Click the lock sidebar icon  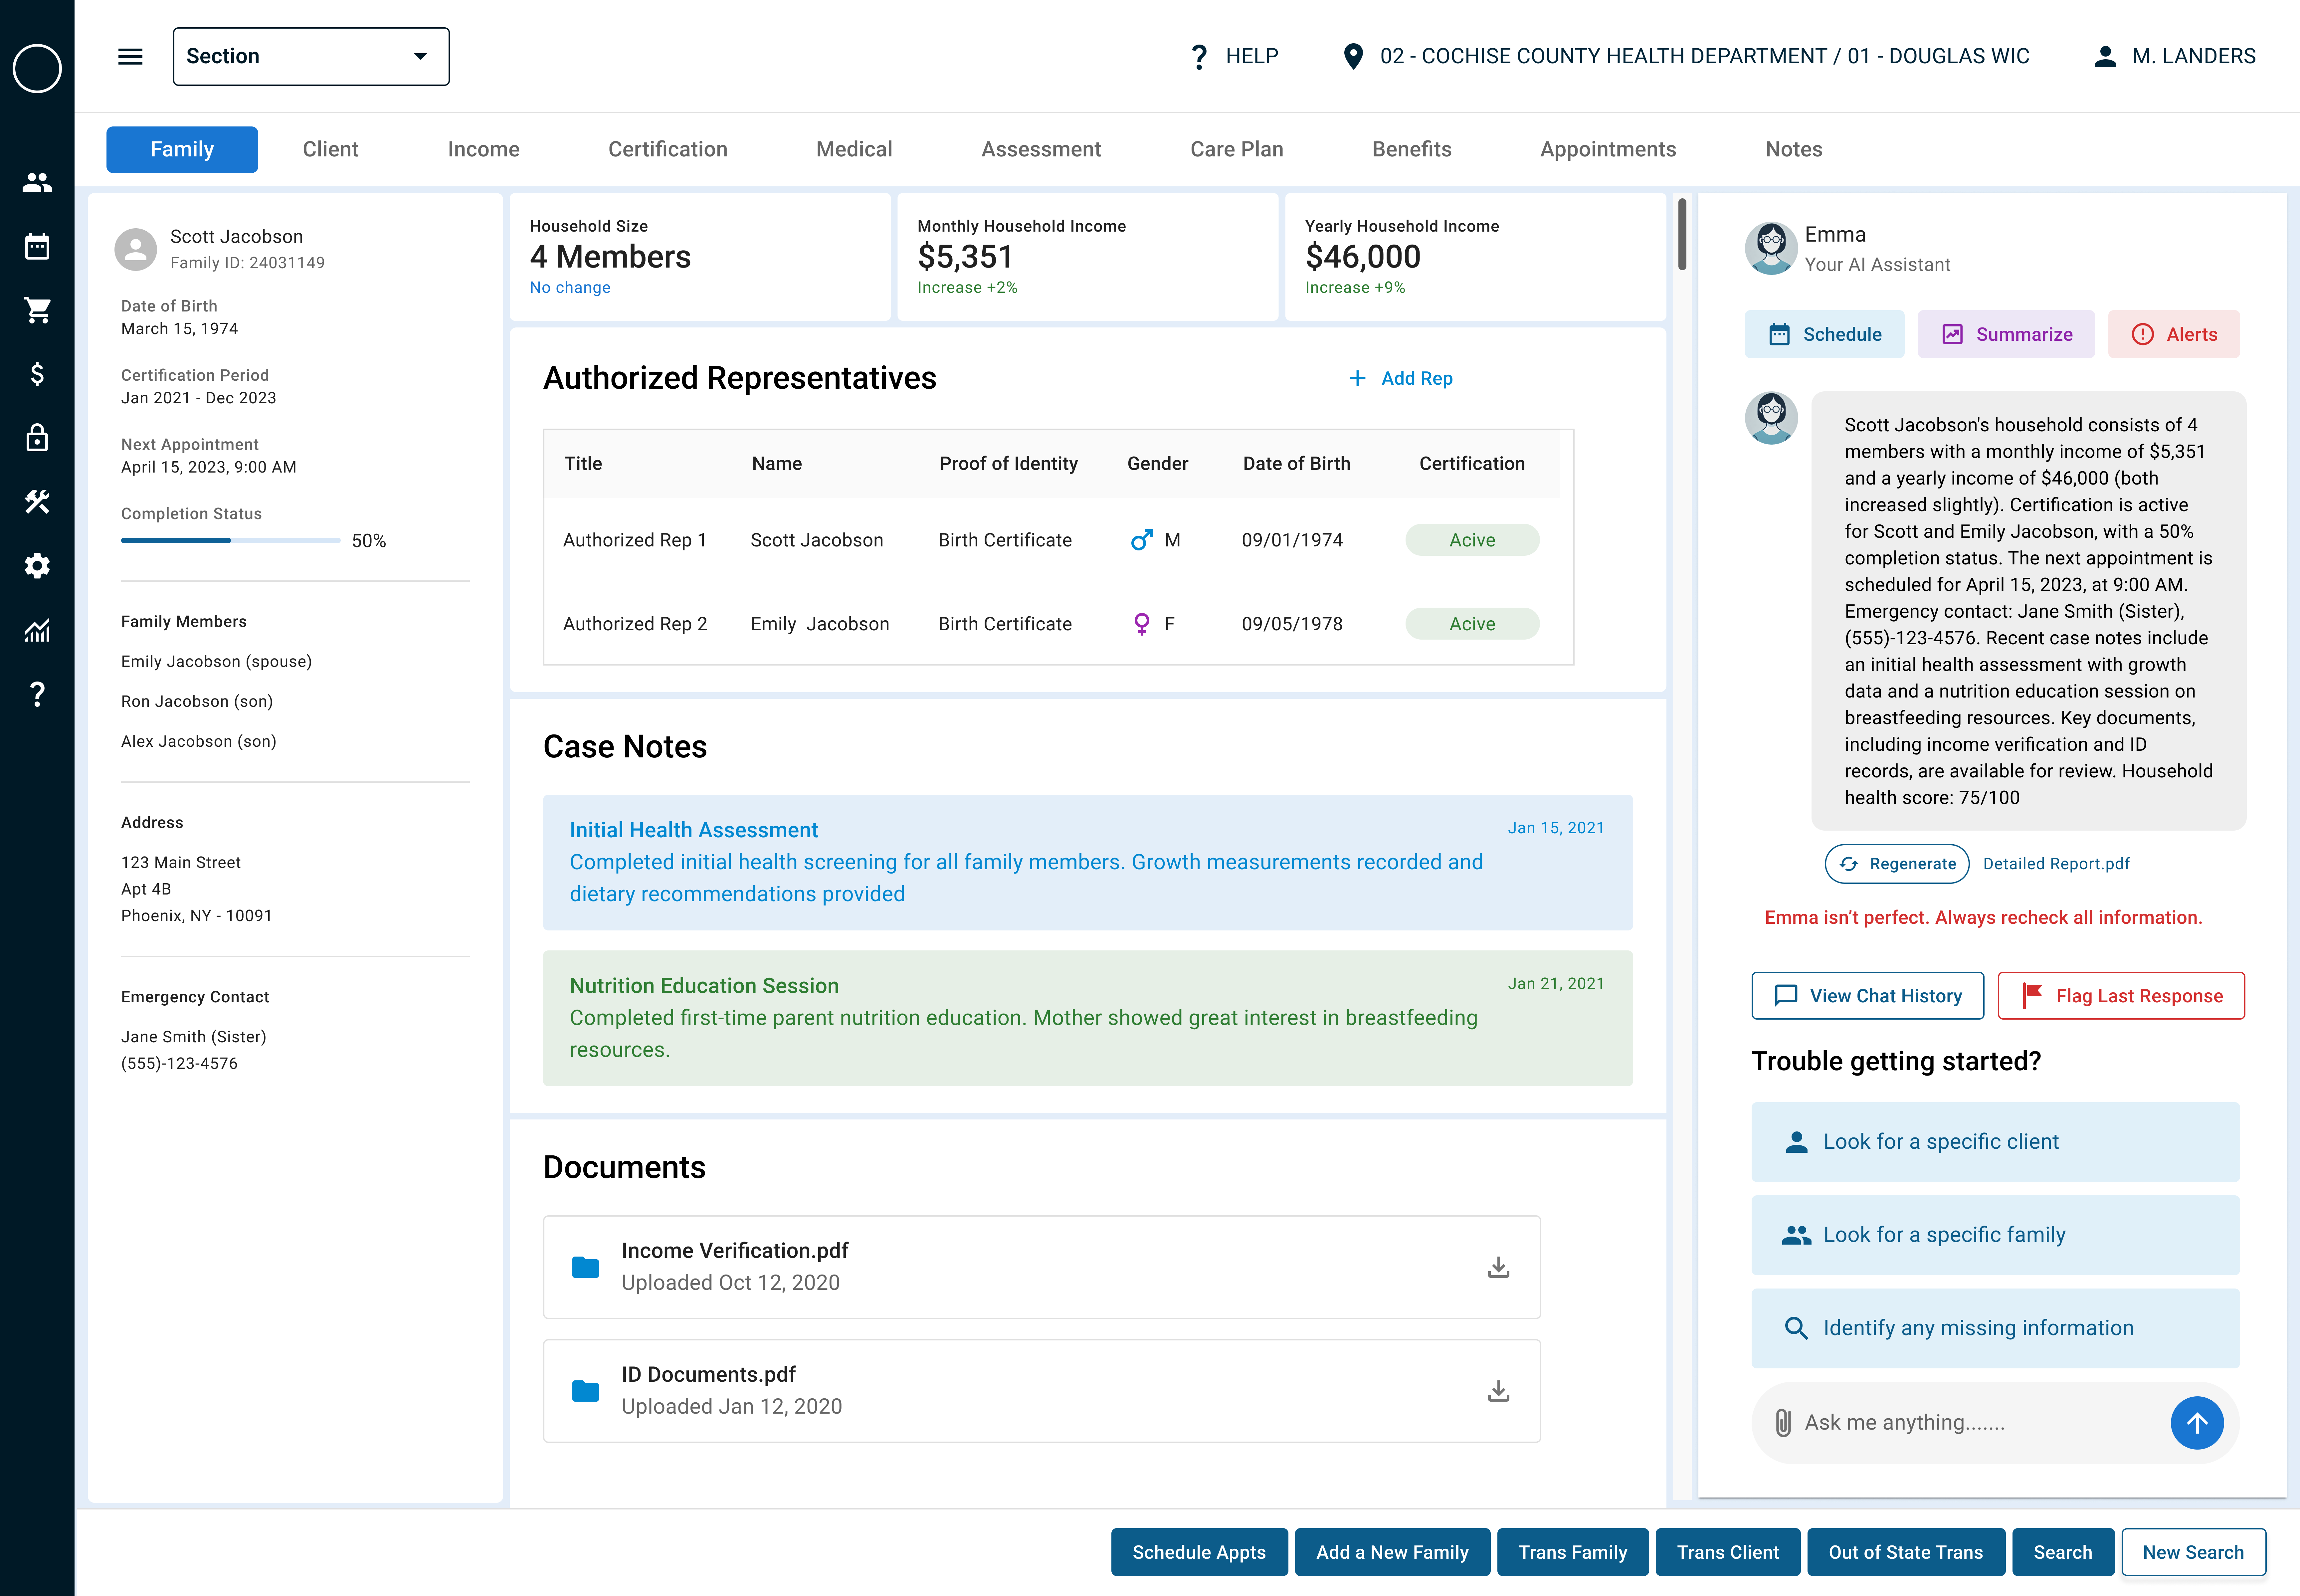(x=37, y=438)
